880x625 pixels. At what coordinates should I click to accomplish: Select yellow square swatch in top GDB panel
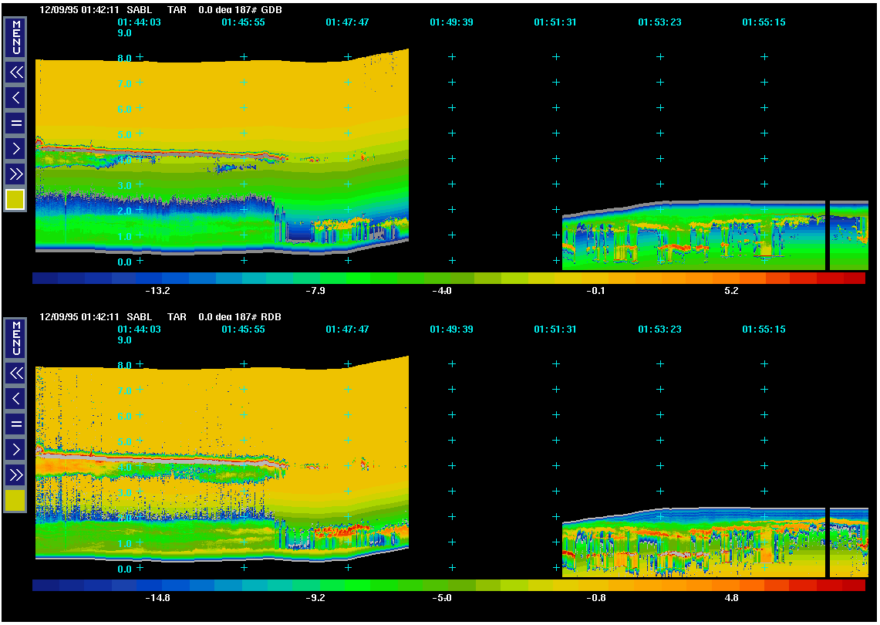[15, 200]
